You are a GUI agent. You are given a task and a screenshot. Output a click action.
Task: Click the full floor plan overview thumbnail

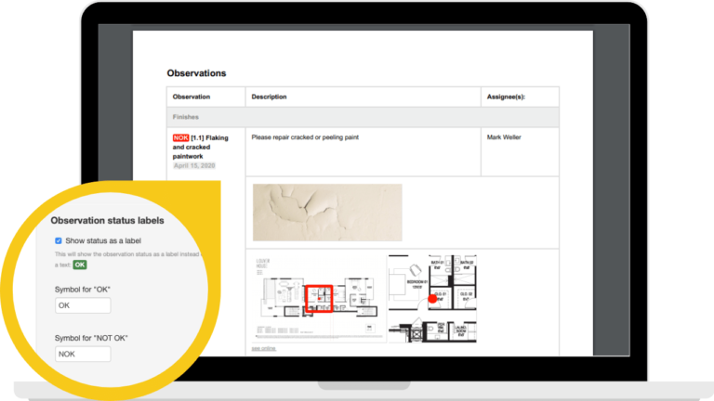(x=319, y=299)
